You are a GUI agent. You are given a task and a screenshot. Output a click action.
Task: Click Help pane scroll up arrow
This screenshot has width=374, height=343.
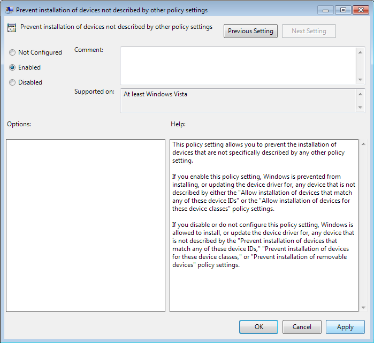(x=363, y=144)
